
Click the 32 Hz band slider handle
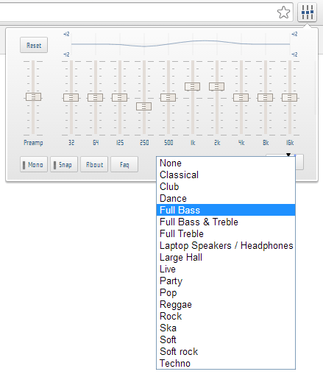pos(71,97)
